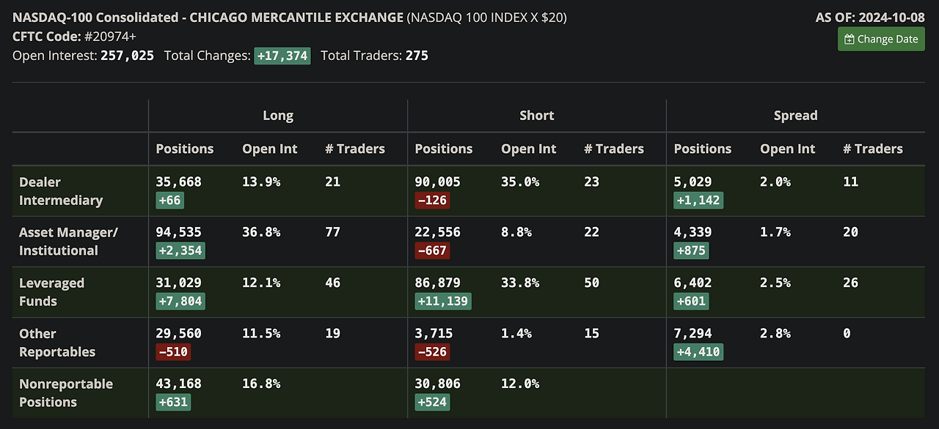This screenshot has height=429, width=939.
Task: Click the Leveraged Funds row label
Action: (52, 292)
